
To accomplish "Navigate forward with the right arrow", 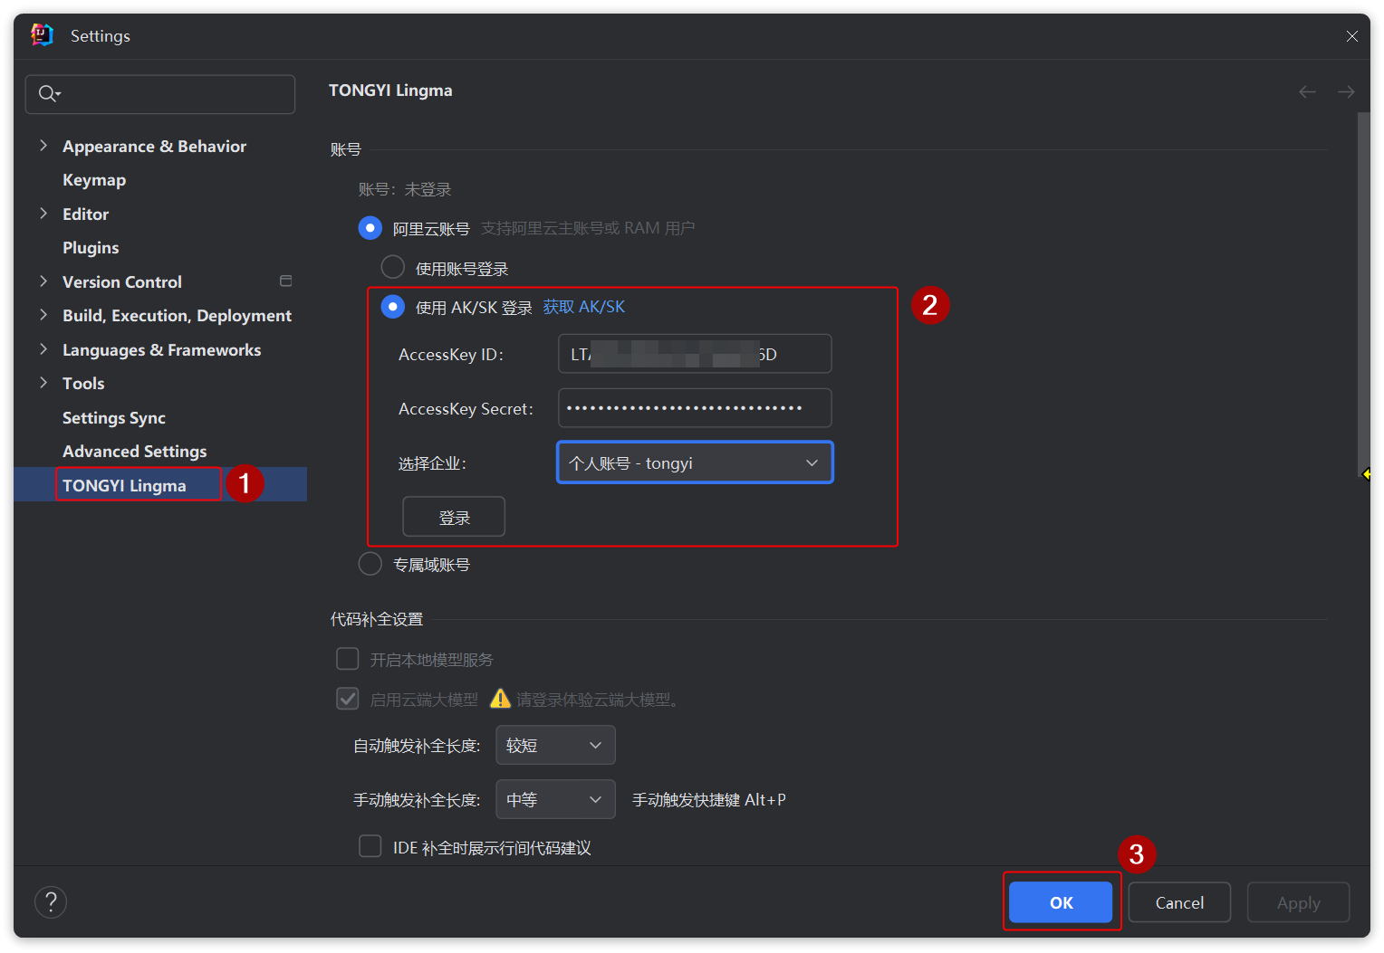I will tap(1346, 91).
